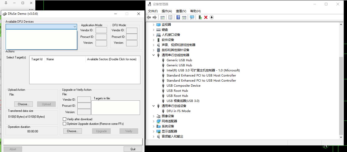Click the DfuSe Demo title bar icon

tap(5, 14)
